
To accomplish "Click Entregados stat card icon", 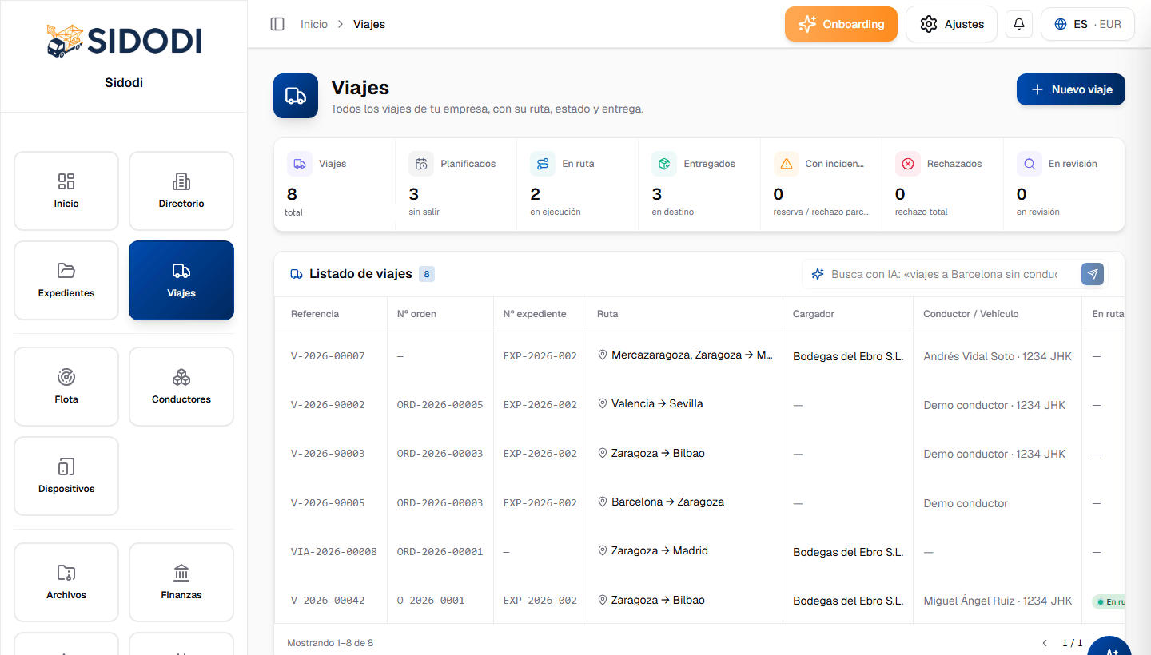I will 664,164.
